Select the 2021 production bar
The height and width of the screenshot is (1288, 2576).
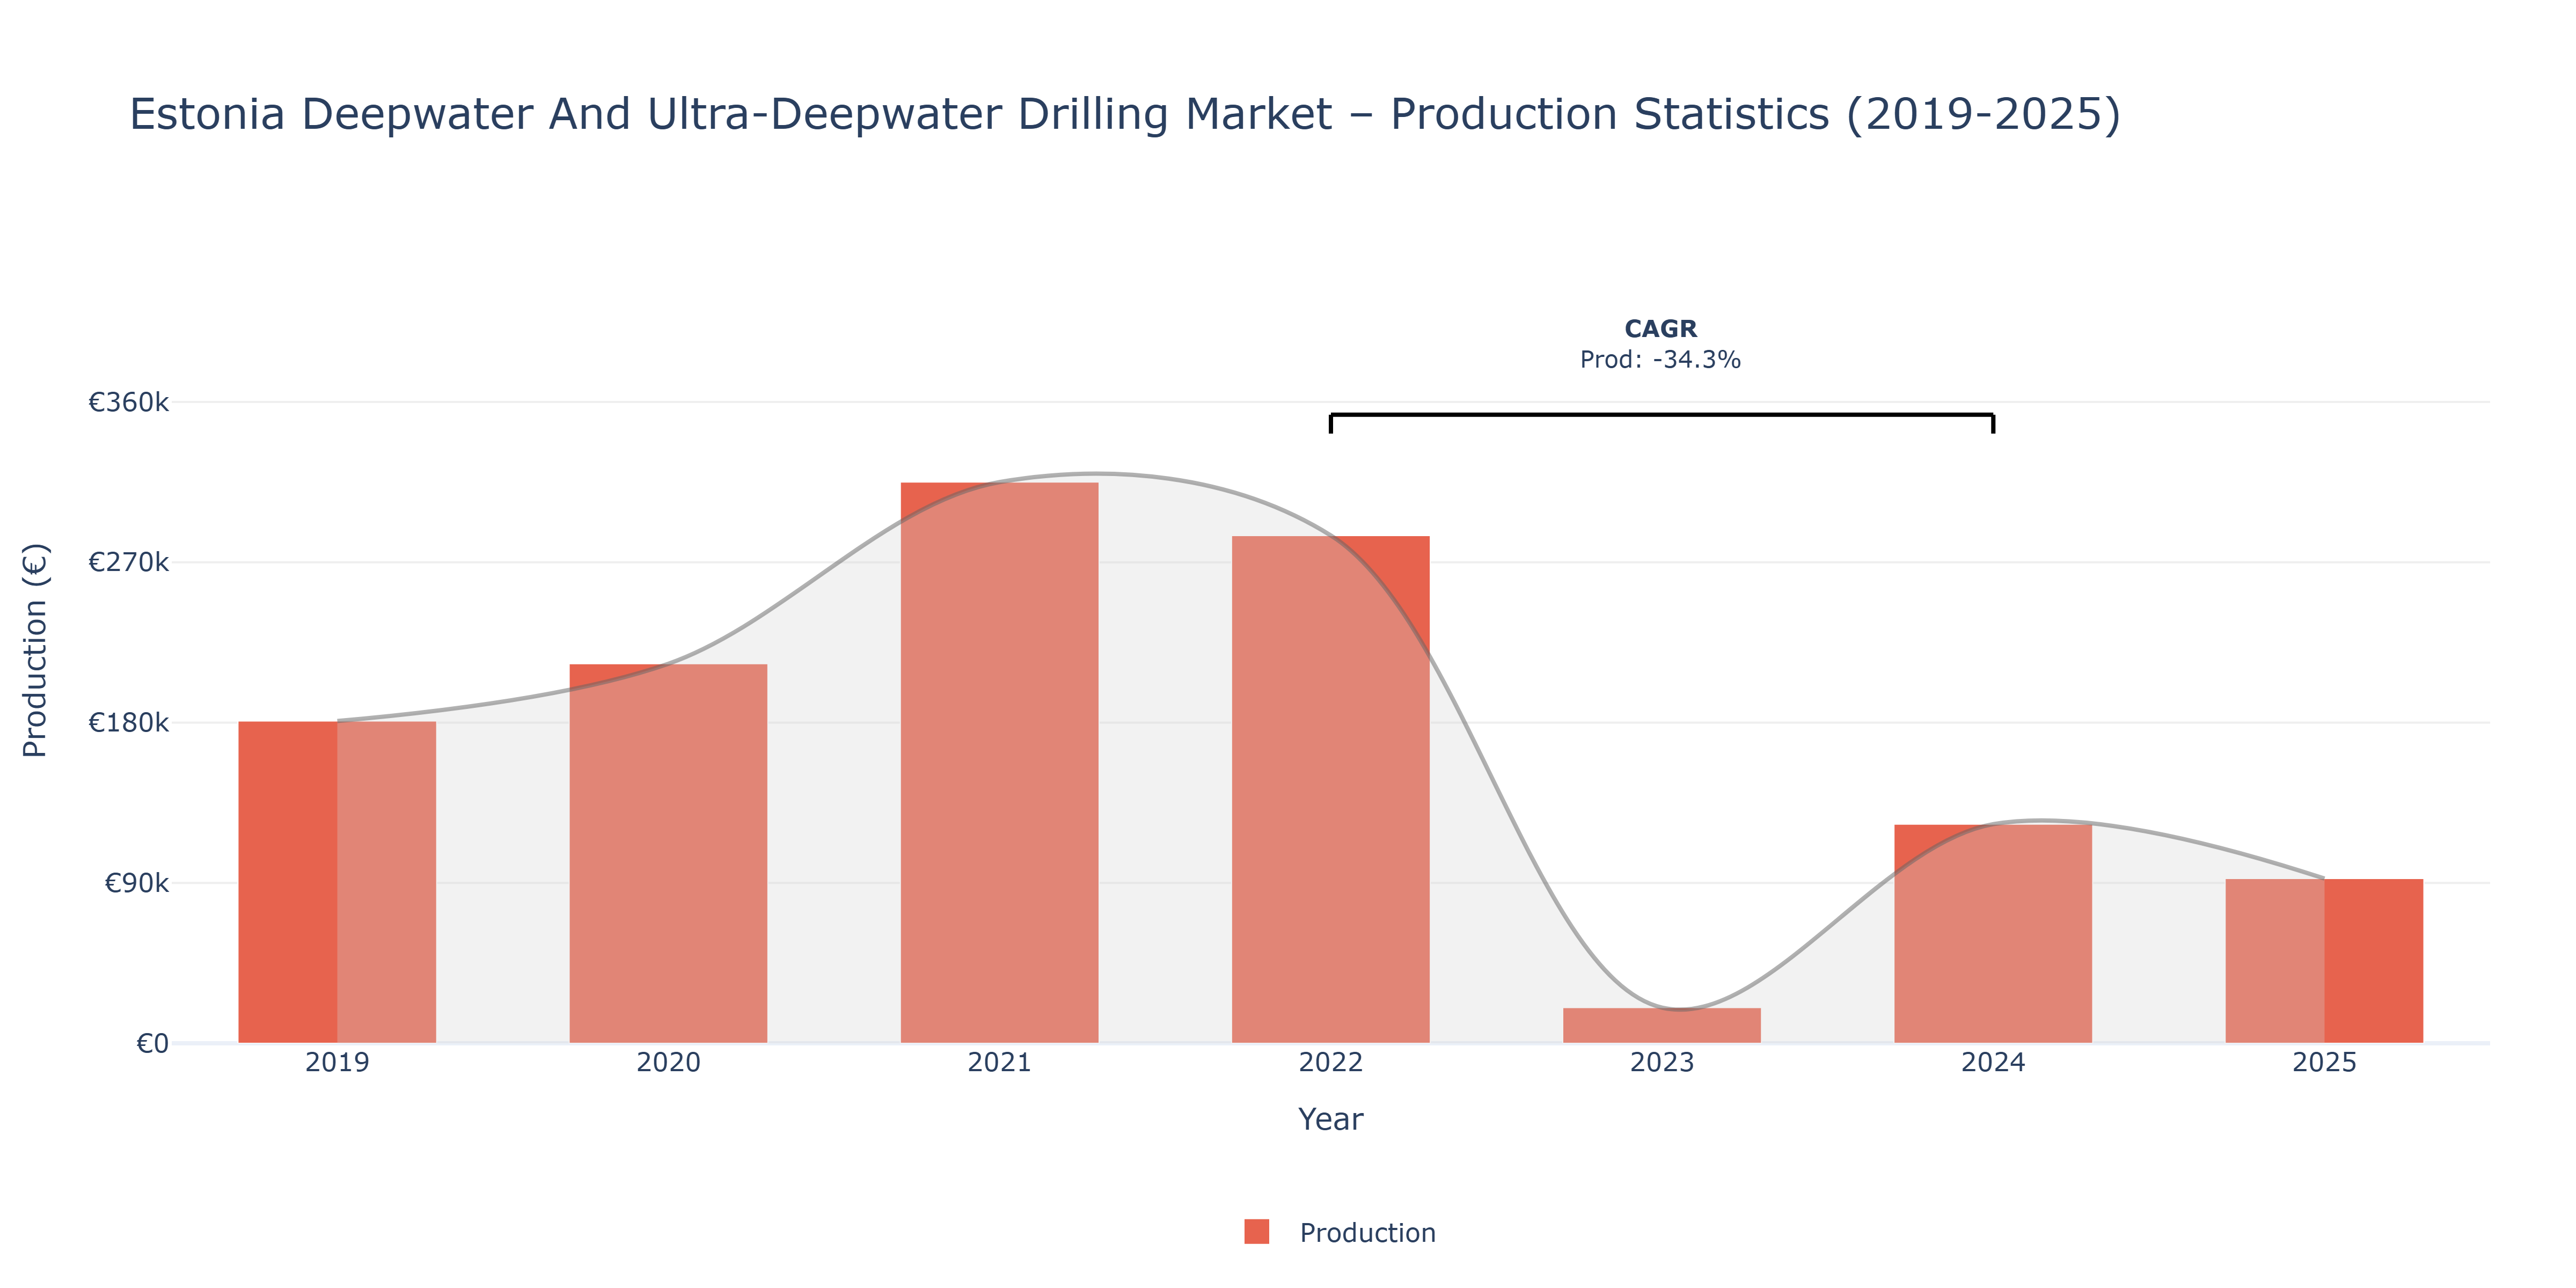[x=999, y=763]
